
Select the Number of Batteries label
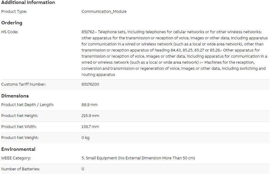20,169
